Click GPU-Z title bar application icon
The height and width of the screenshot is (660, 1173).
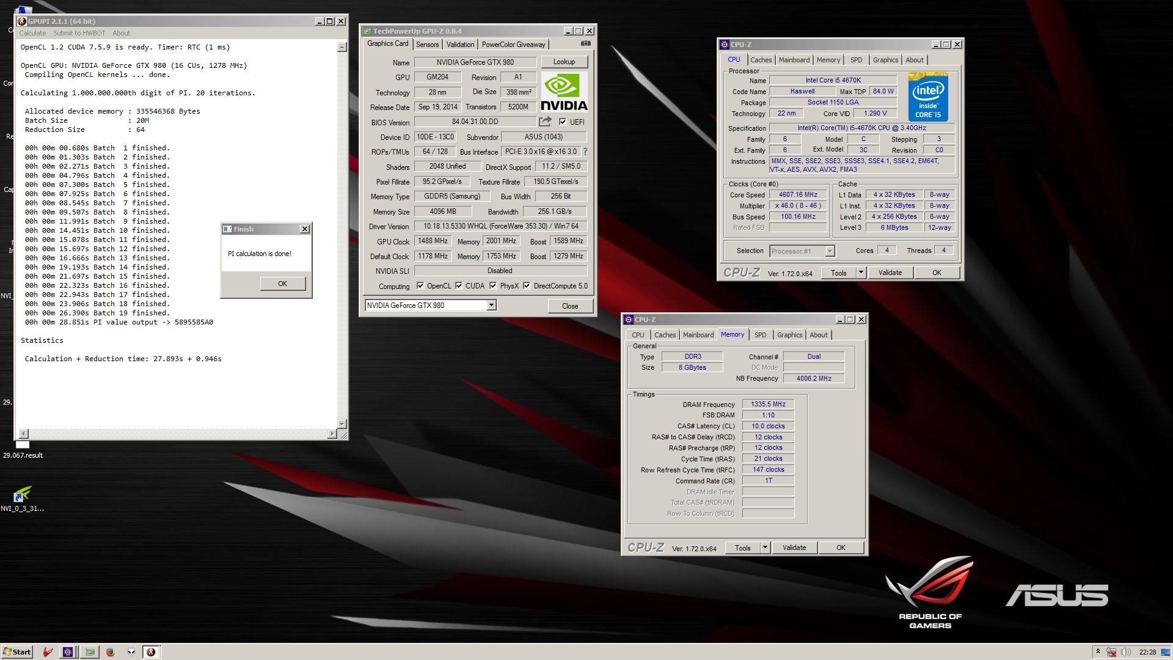(367, 31)
